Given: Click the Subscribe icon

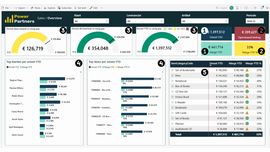Looking at the screenshot, I should tap(64, 8).
